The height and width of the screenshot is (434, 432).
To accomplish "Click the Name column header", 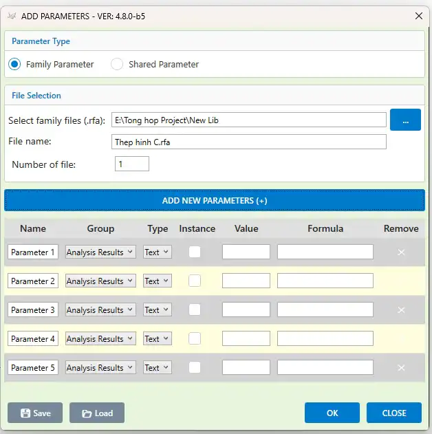I will [x=33, y=228].
